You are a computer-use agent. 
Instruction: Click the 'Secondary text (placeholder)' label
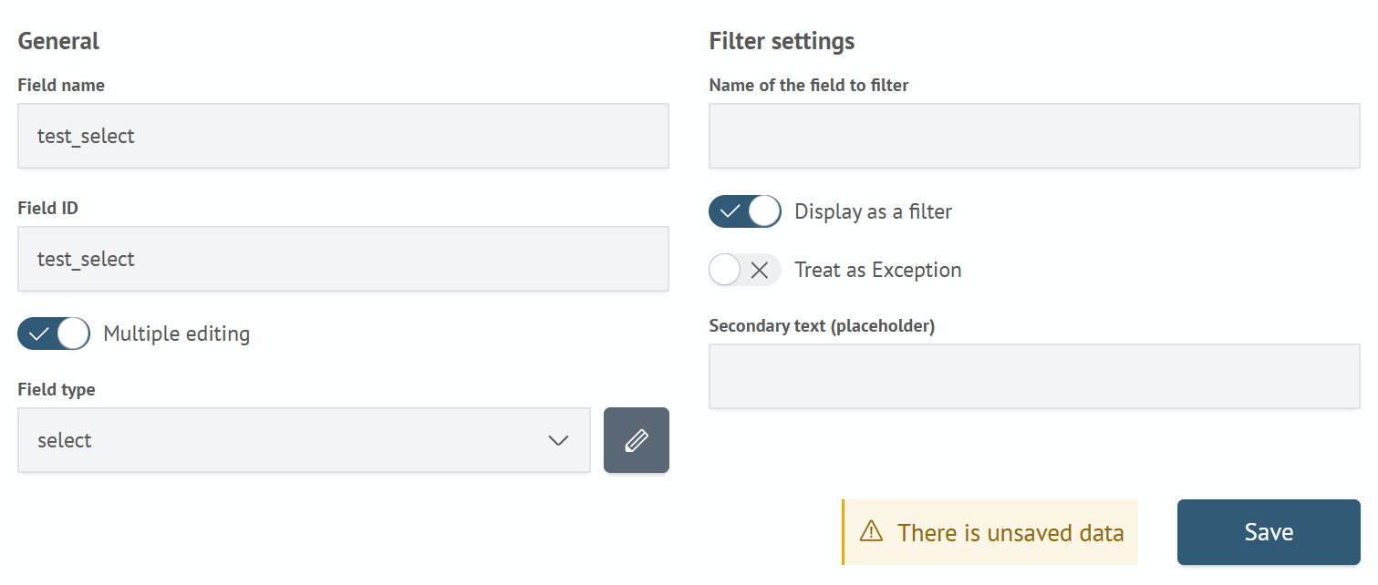822,325
